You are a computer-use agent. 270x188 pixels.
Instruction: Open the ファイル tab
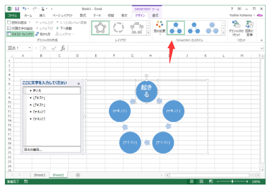(13, 16)
